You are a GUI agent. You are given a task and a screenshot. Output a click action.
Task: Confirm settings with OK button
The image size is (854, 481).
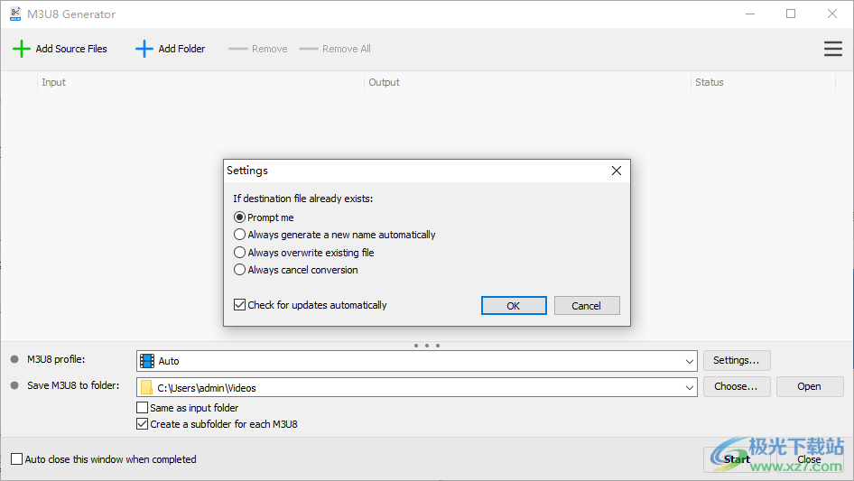(x=514, y=306)
